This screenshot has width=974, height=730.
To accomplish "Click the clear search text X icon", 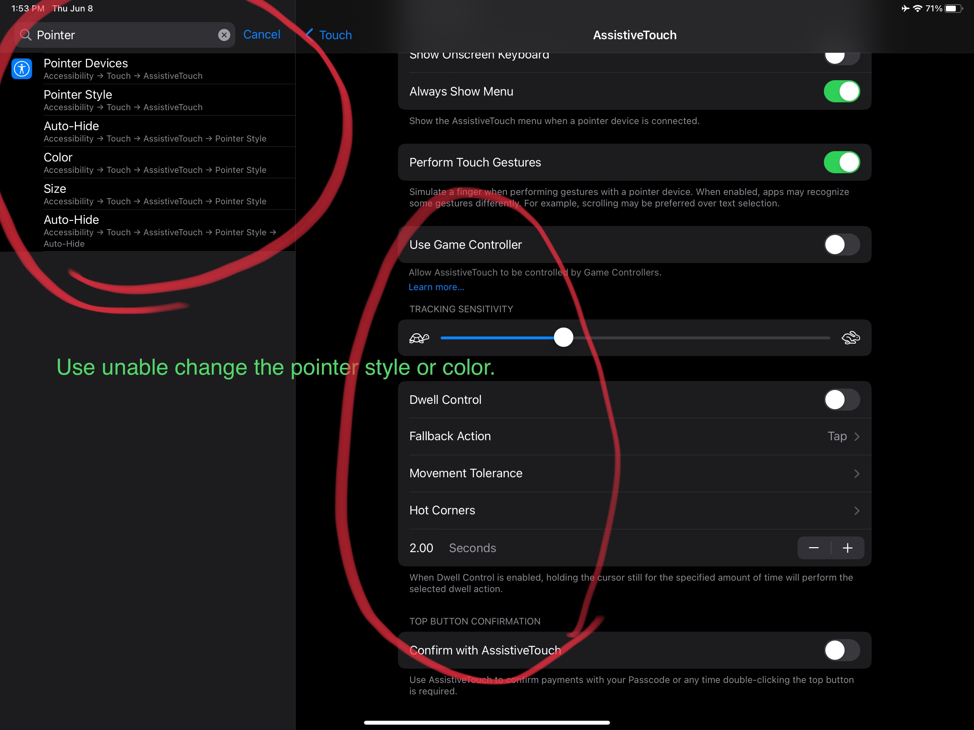I will 224,35.
